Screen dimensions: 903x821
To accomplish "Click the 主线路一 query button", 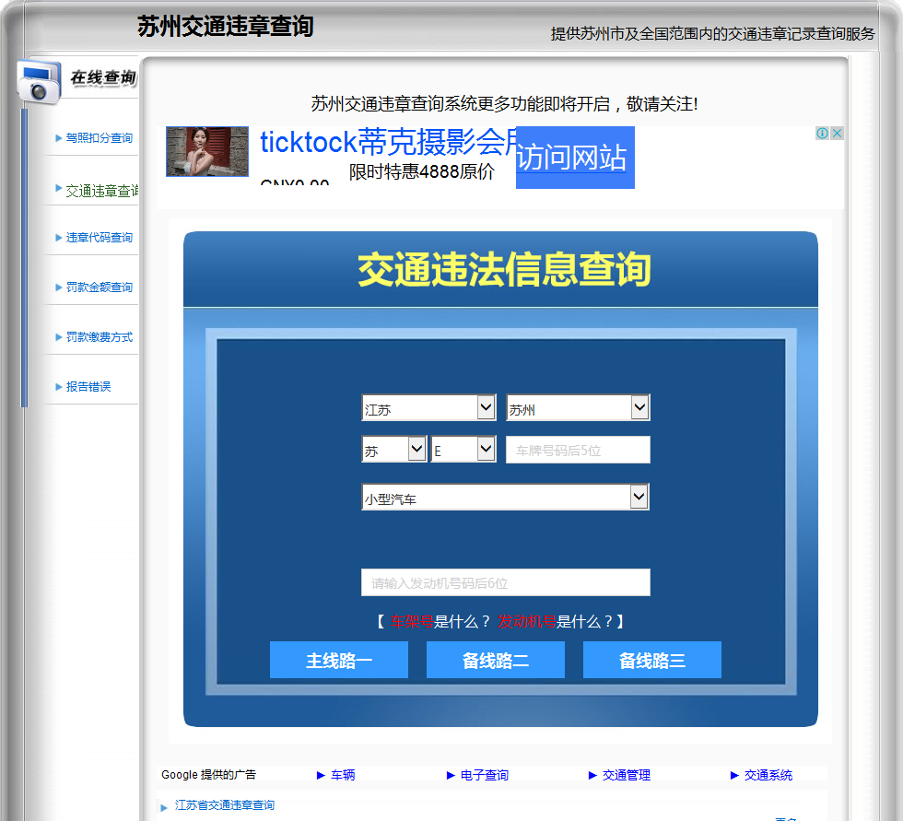I will (x=339, y=660).
